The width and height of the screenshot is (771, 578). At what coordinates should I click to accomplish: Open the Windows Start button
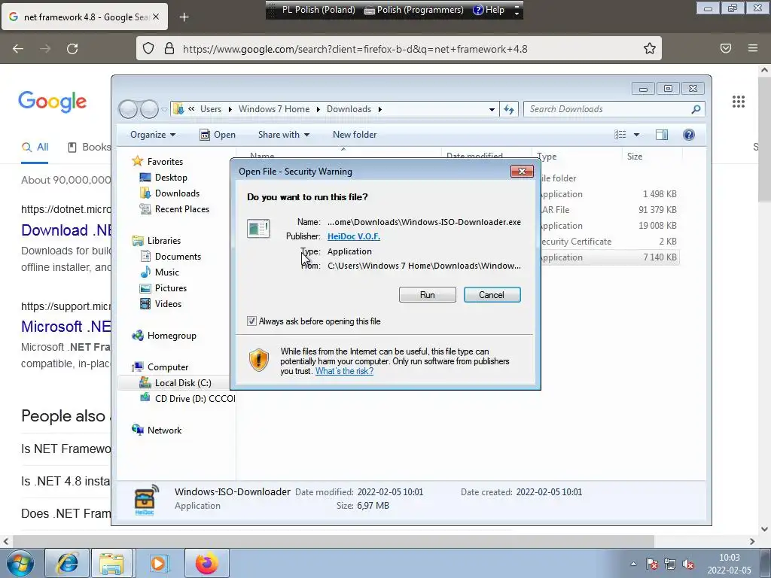point(20,563)
